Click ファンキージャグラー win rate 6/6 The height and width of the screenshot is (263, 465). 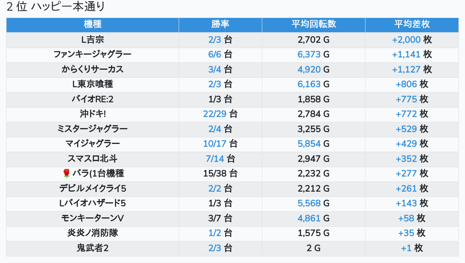tap(215, 55)
